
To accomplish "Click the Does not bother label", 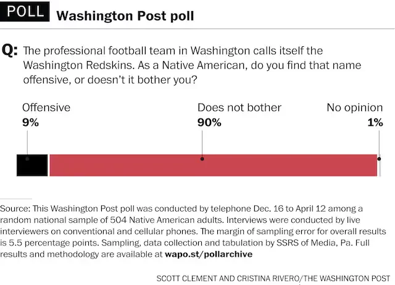I will 239,107.
